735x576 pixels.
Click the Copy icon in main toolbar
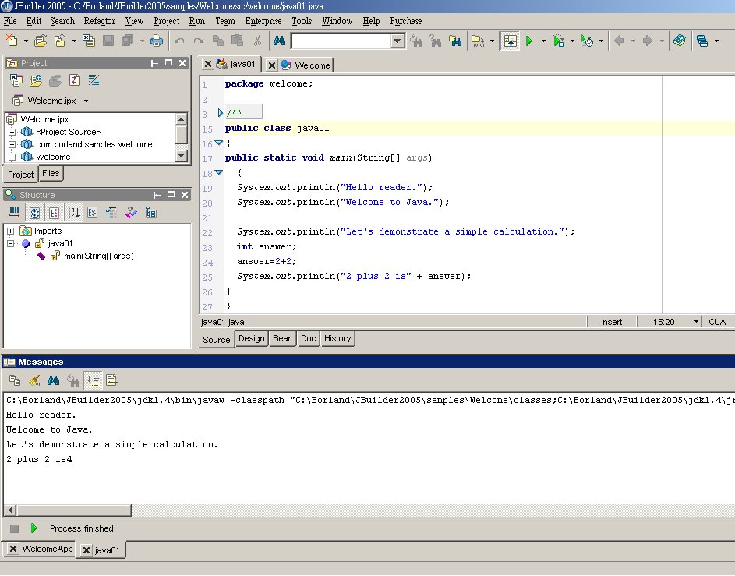point(218,41)
